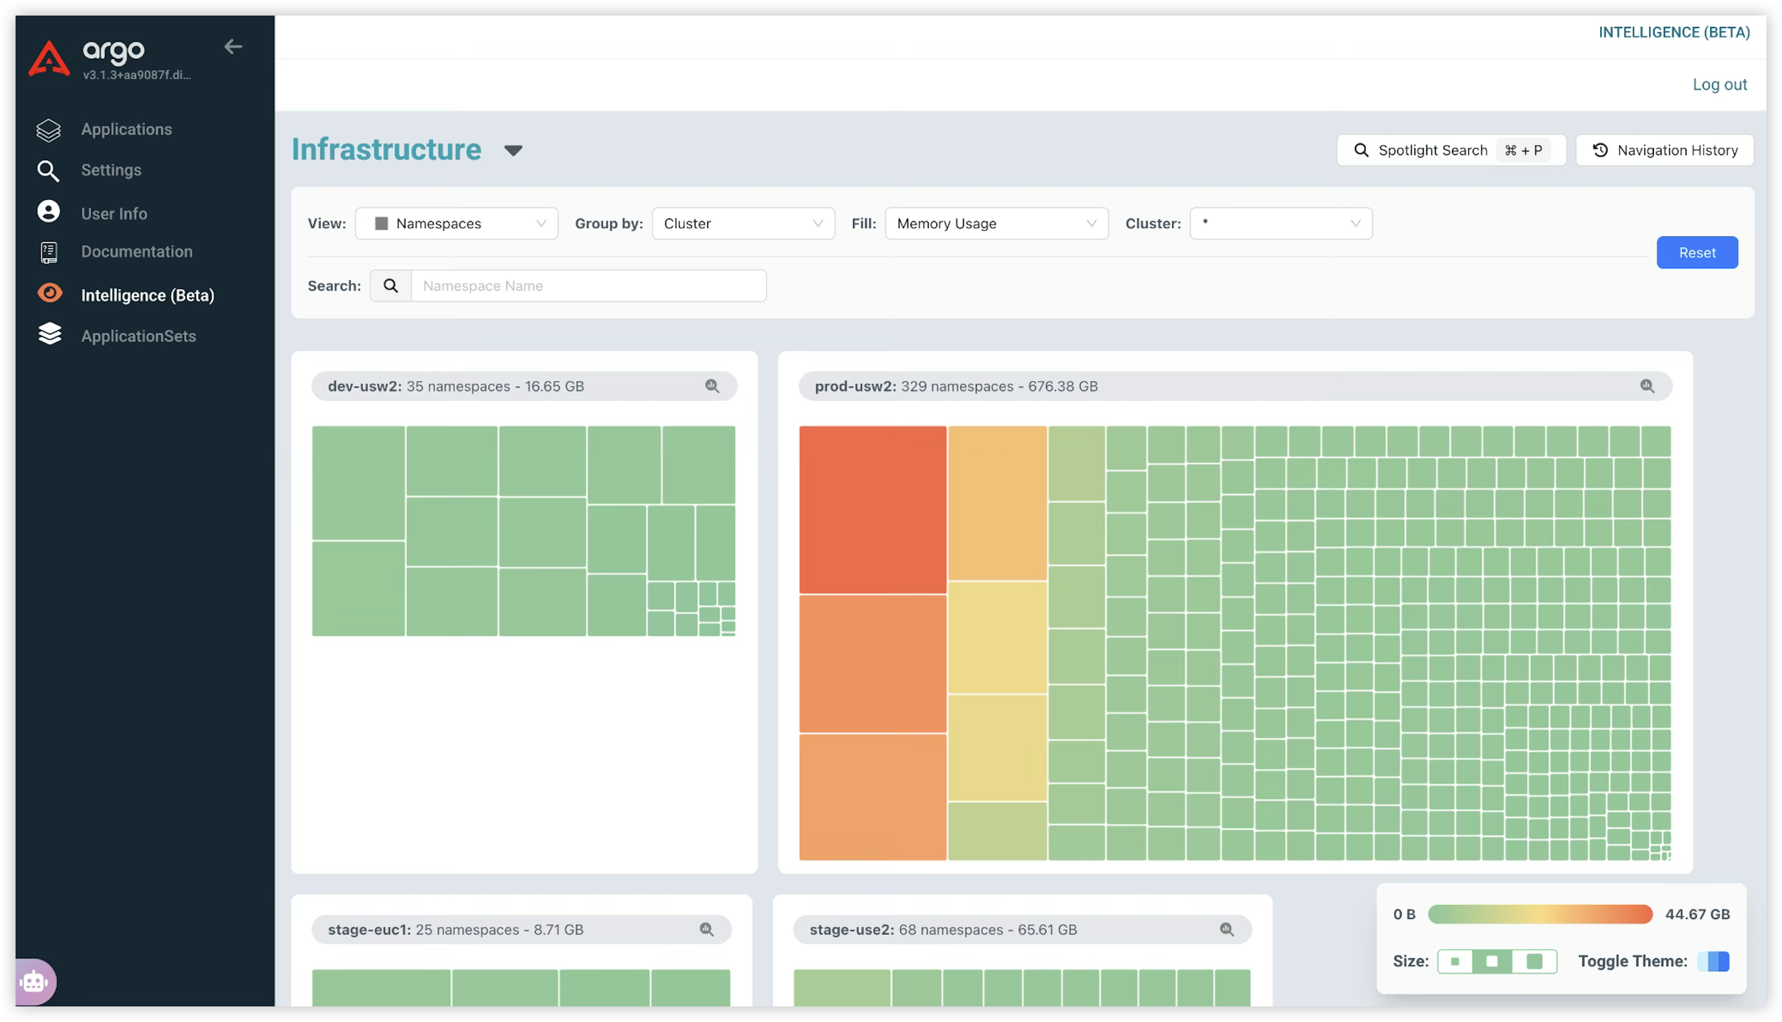
Task: Click the Log out link
Action: tap(1720, 84)
